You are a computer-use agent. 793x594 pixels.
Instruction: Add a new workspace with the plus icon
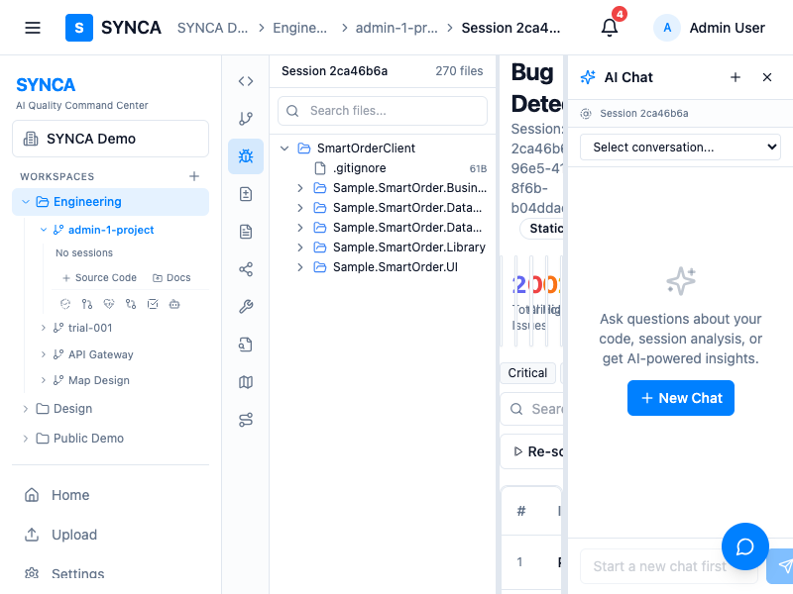[194, 176]
